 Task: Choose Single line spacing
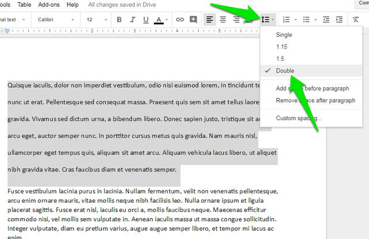(x=311, y=35)
